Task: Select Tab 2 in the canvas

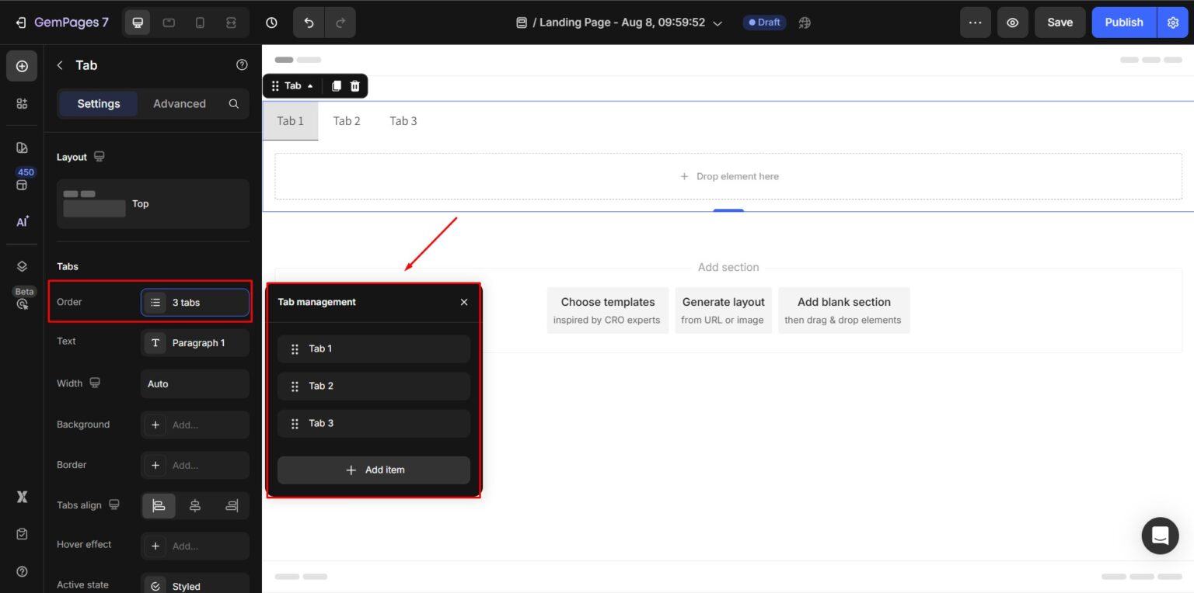Action: click(347, 121)
